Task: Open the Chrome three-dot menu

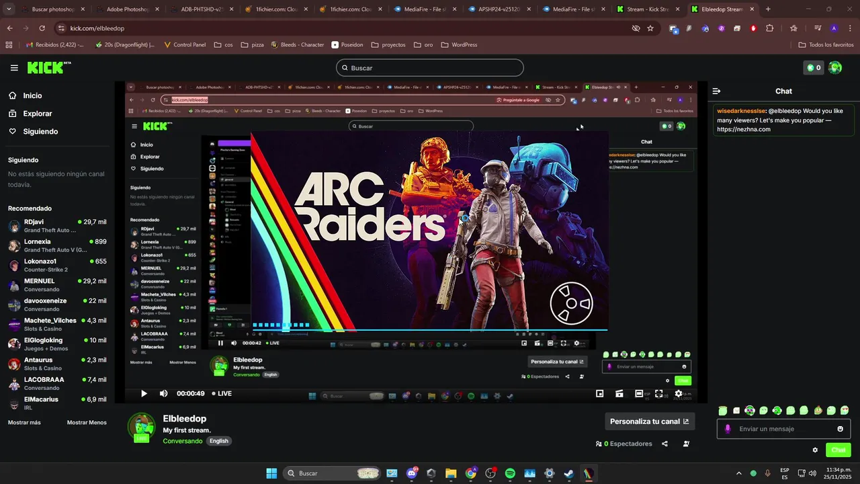Action: pos(849,28)
